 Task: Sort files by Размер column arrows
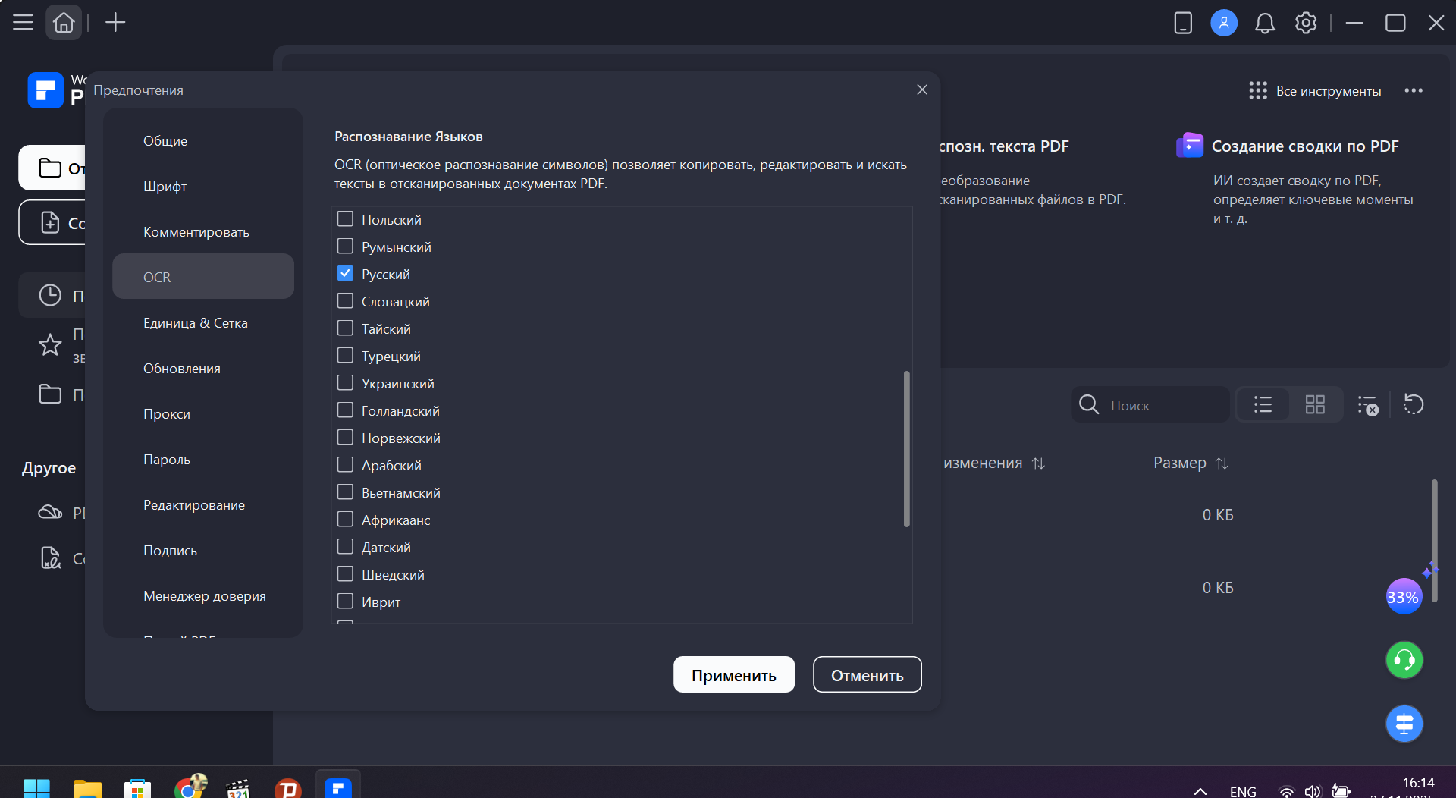[x=1222, y=463]
